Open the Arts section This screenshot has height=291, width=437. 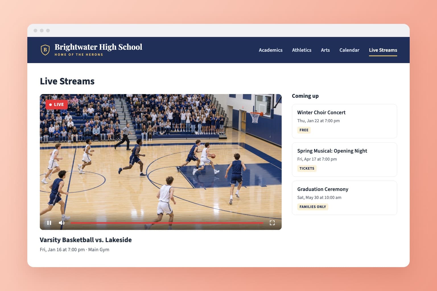[x=325, y=50]
